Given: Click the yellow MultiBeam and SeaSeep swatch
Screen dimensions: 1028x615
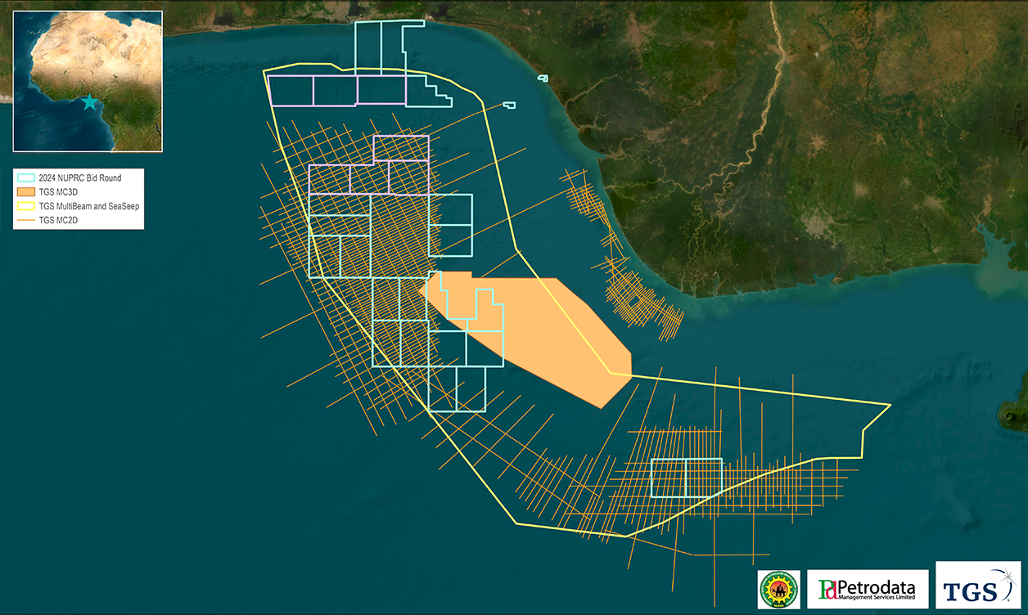Looking at the screenshot, I should click(26, 206).
